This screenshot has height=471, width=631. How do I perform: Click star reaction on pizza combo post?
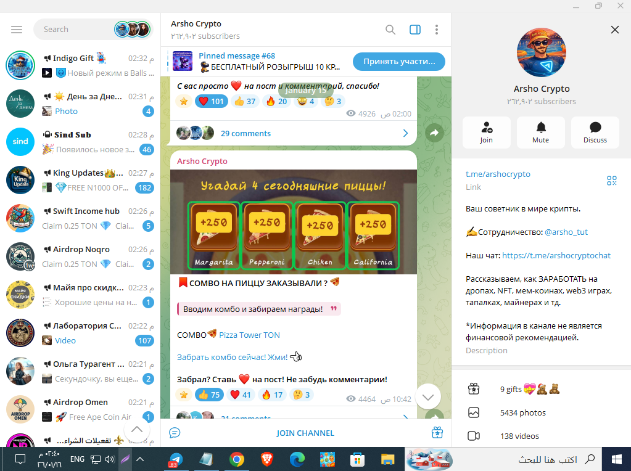click(184, 395)
